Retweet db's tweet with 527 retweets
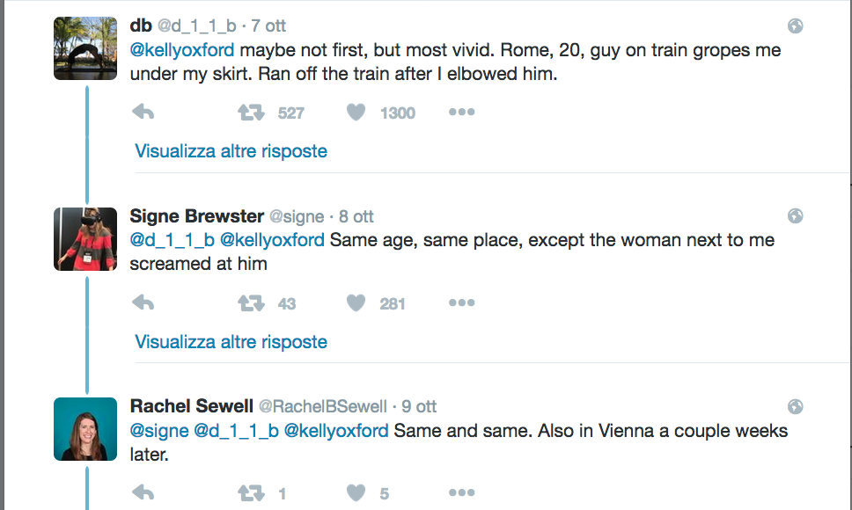 [x=251, y=113]
